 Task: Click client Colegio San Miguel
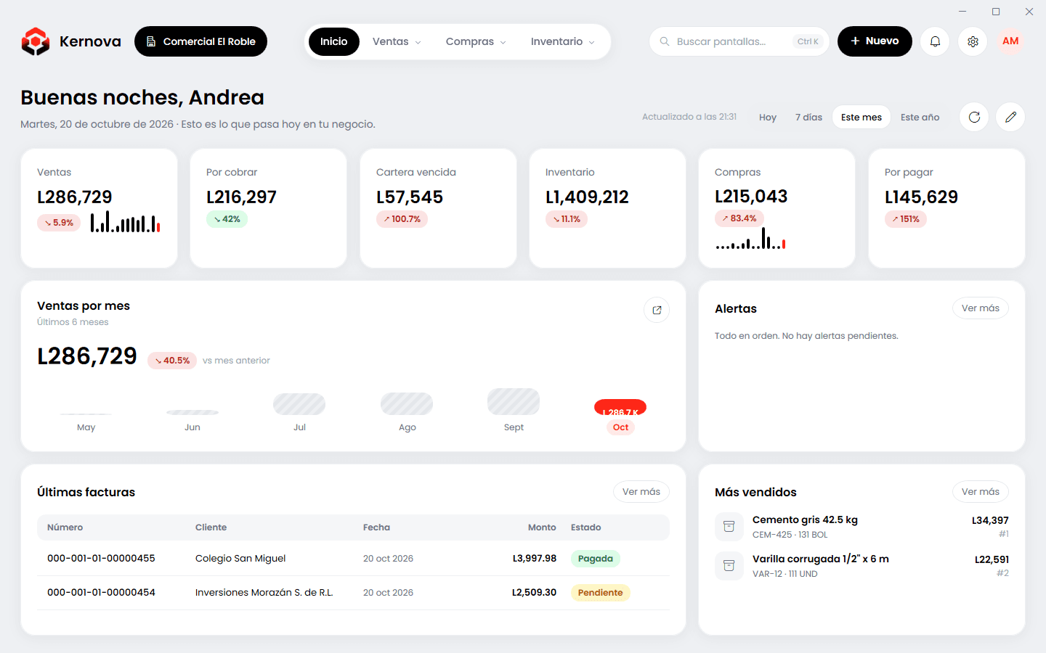[240, 559]
